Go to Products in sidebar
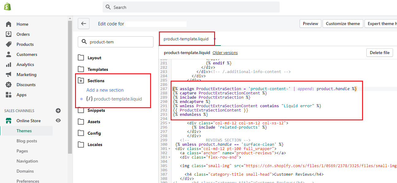This screenshot has width=397, height=183. tap(25, 44)
